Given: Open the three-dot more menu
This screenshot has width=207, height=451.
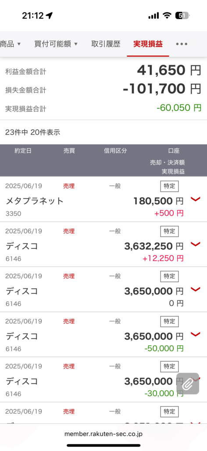Looking at the screenshot, I should [x=182, y=44].
